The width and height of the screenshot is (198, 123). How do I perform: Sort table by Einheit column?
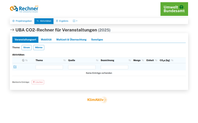click(x=156, y=60)
